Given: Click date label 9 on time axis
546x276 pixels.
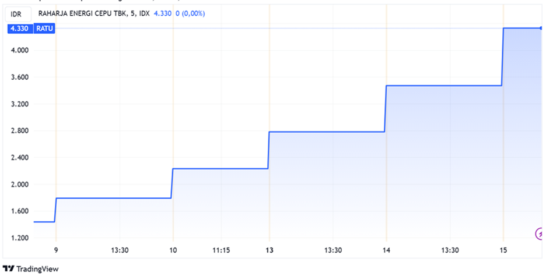Looking at the screenshot, I should tap(56, 250).
